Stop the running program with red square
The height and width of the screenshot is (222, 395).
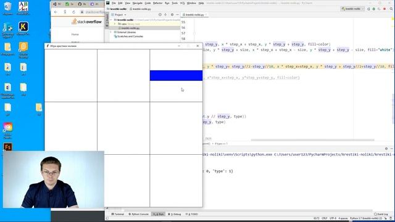[385, 9]
